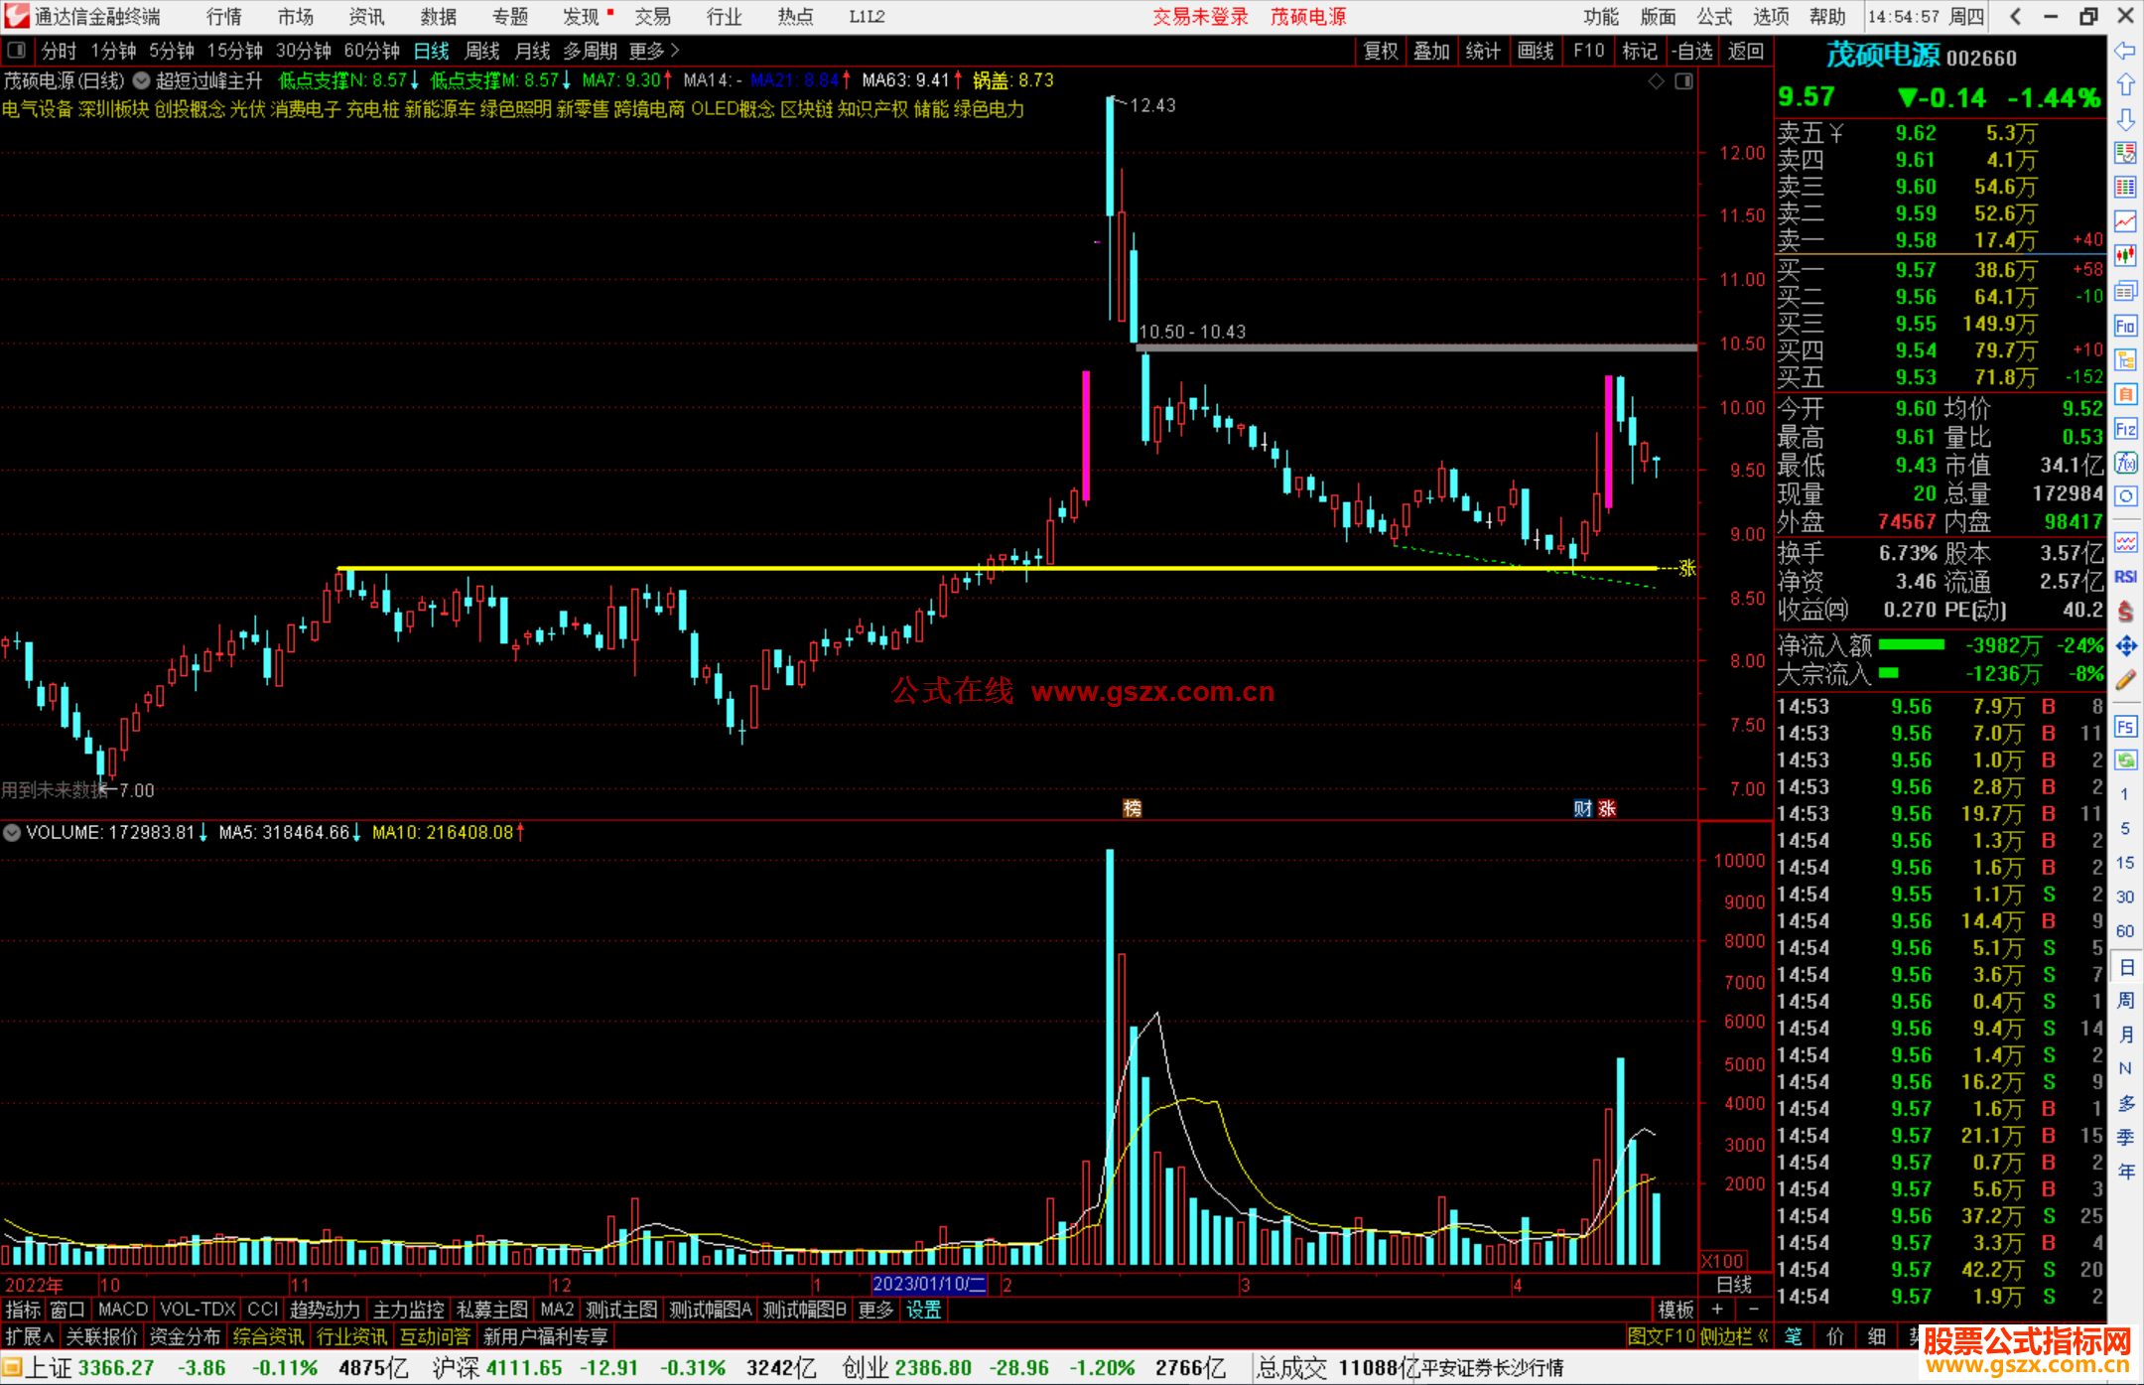The height and width of the screenshot is (1385, 2144).
Task: Click the back arrow sidebar icon
Action: (x=2125, y=50)
